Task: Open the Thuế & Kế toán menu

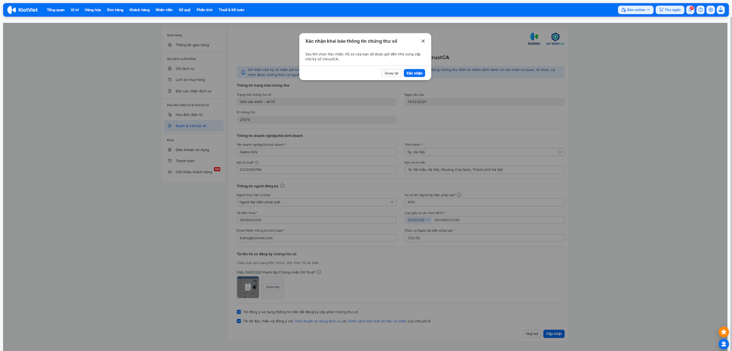Action: click(231, 10)
